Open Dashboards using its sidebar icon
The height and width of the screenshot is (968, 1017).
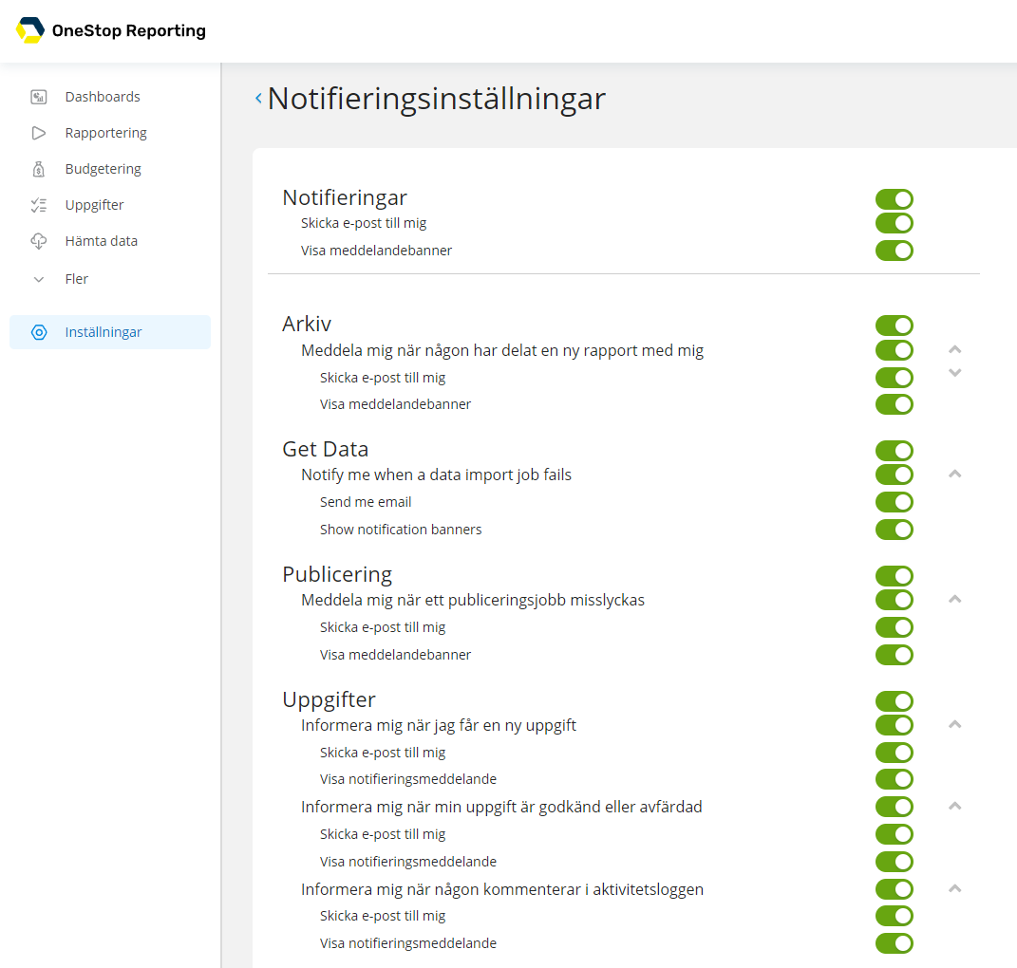[x=39, y=96]
